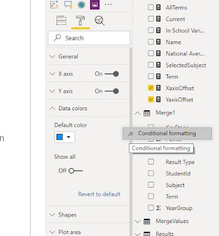Click the Merge1 table icon
The width and height of the screenshot is (219, 236).
[147, 113]
